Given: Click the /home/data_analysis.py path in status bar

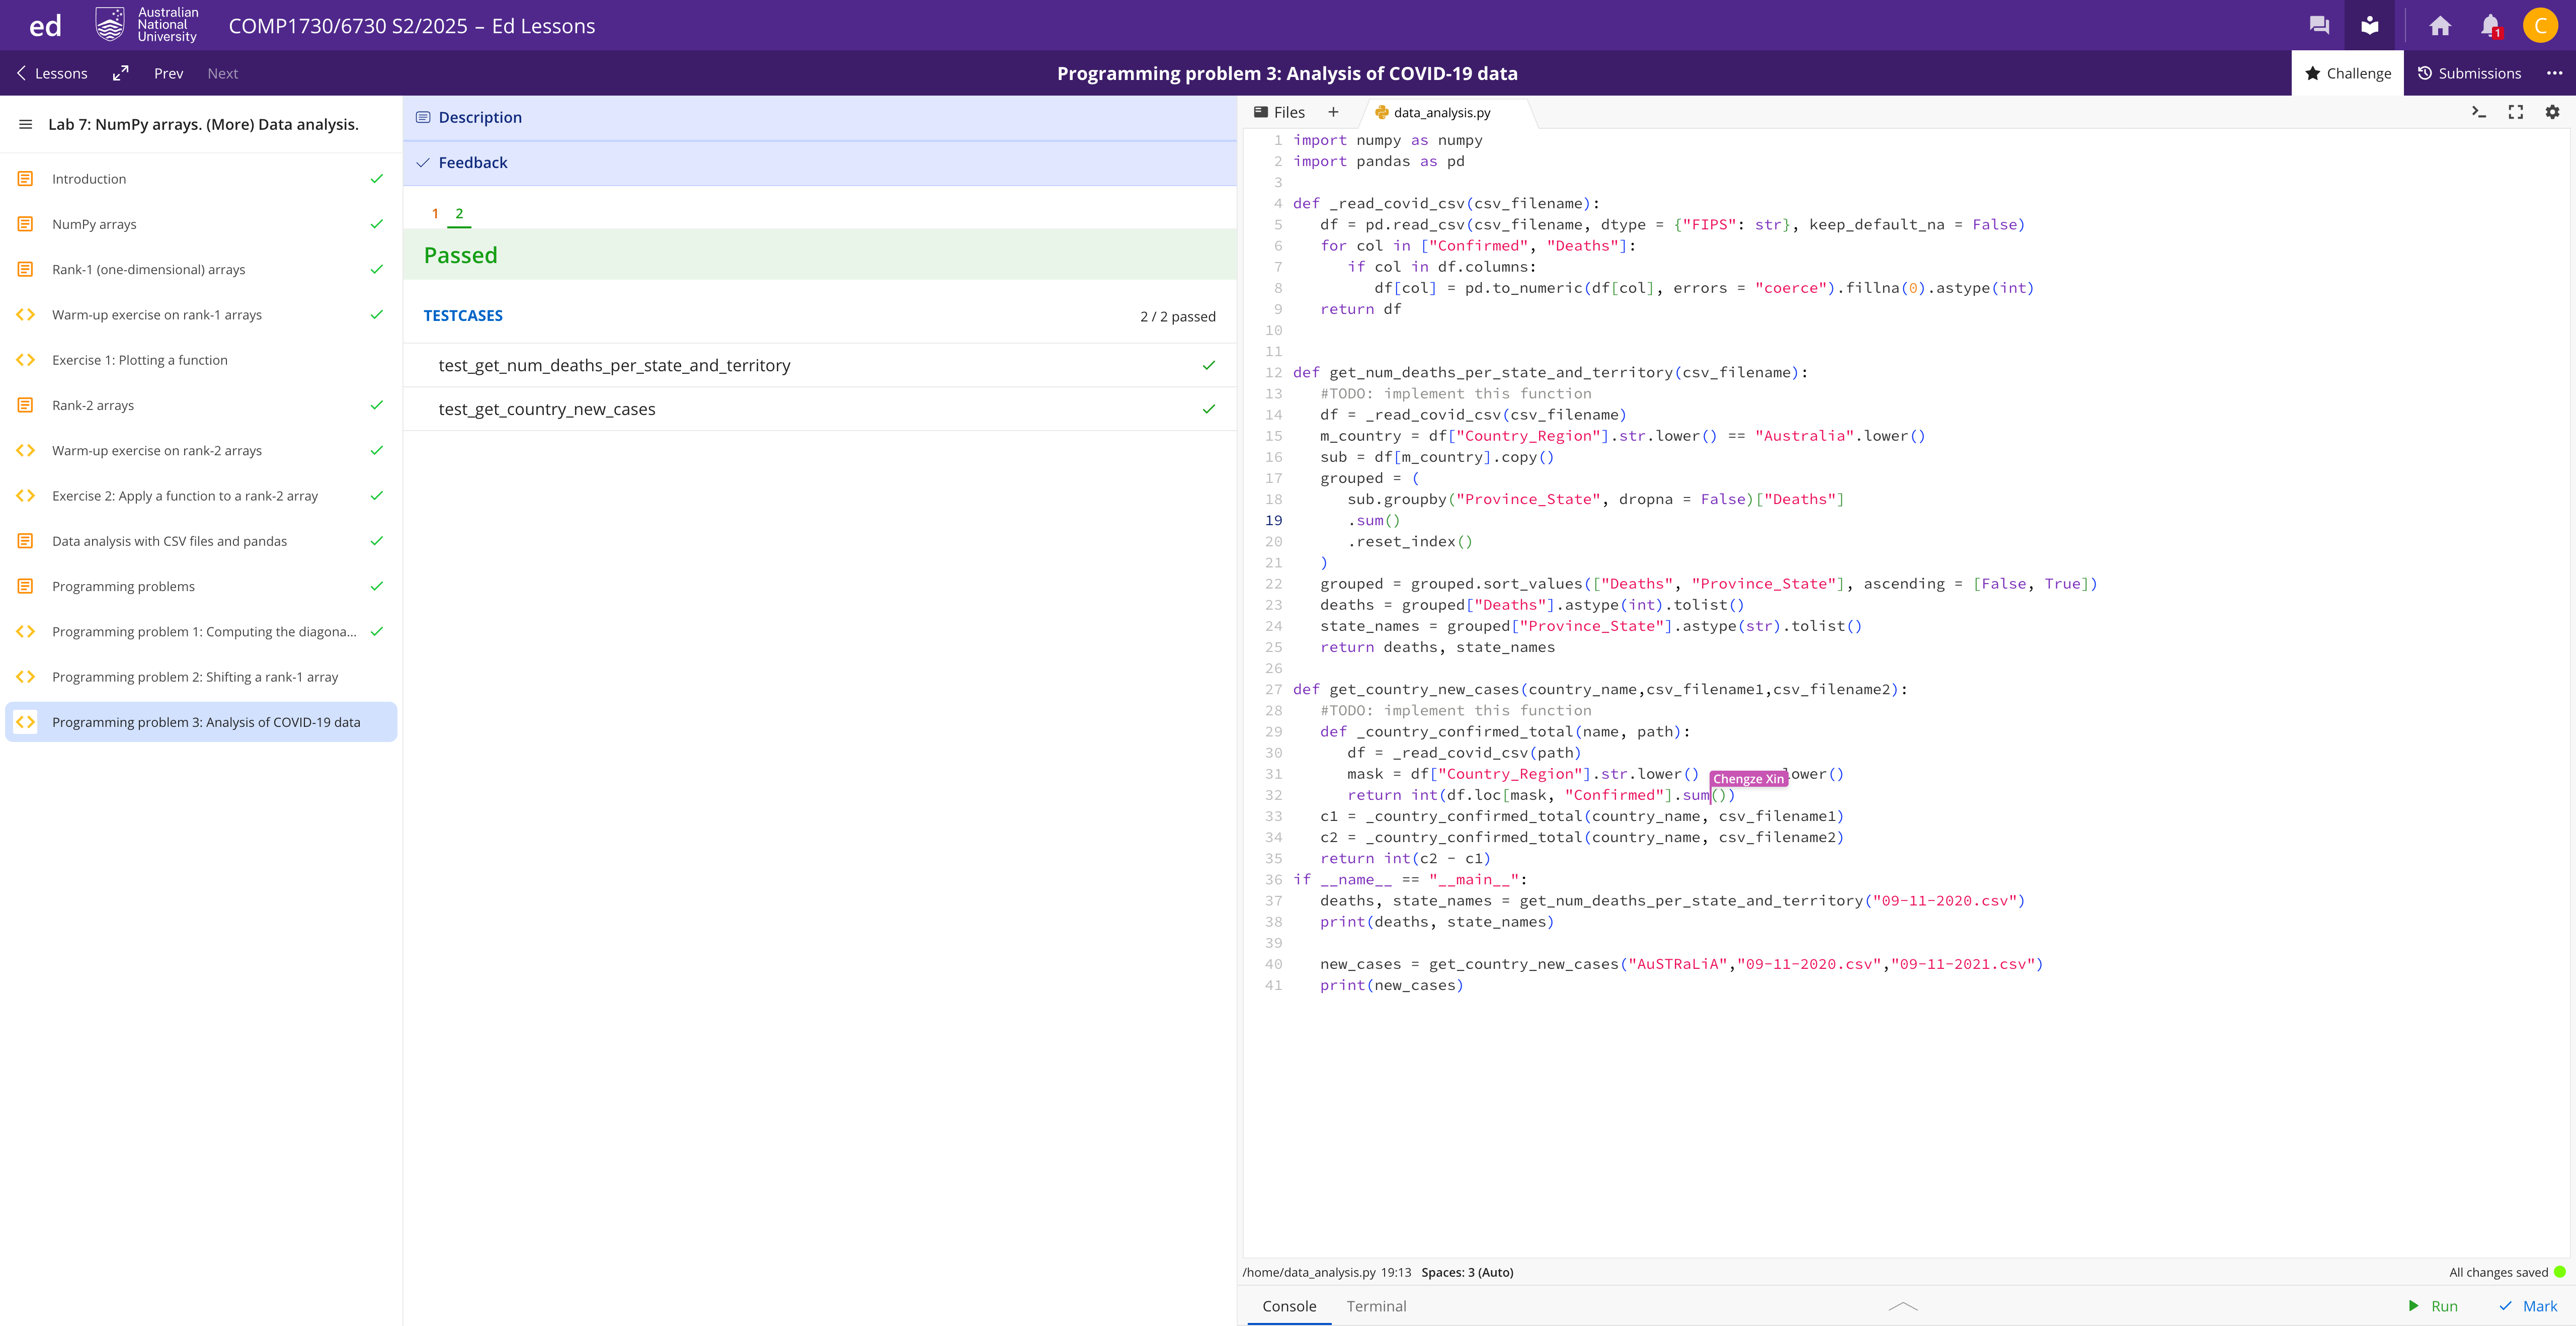Looking at the screenshot, I should click(1309, 1272).
